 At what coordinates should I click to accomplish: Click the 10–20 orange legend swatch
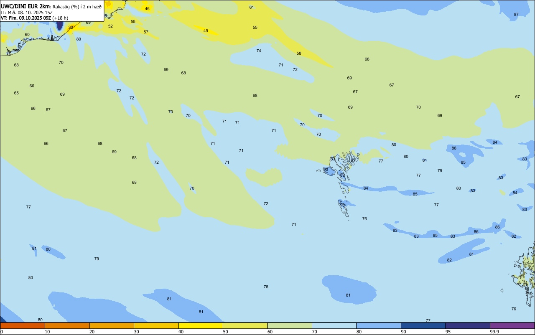67,325
